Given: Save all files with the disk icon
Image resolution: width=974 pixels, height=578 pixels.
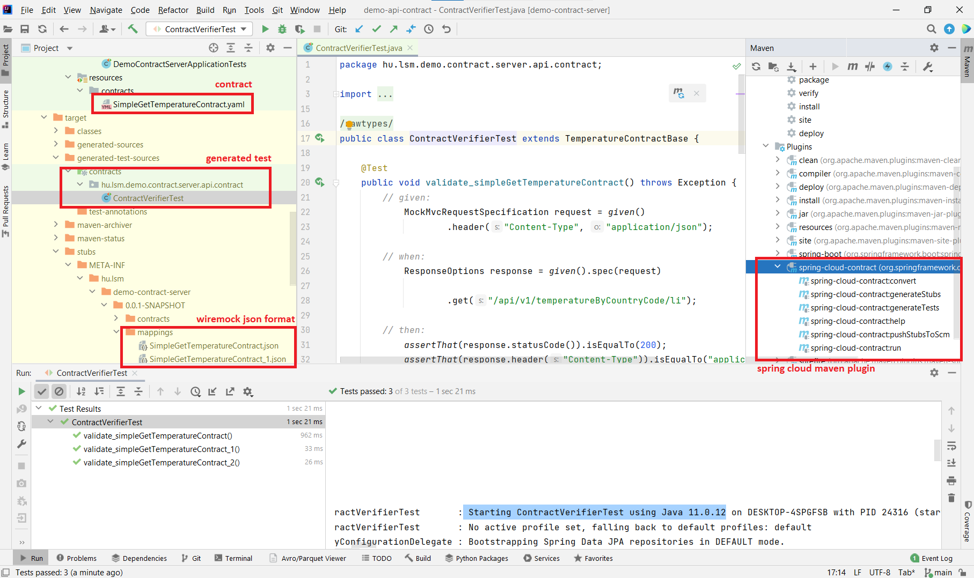Looking at the screenshot, I should 25,29.
